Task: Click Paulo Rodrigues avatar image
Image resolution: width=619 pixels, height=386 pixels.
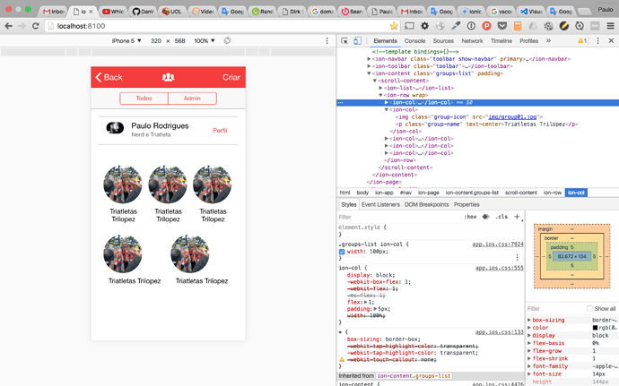Action: 115,128
